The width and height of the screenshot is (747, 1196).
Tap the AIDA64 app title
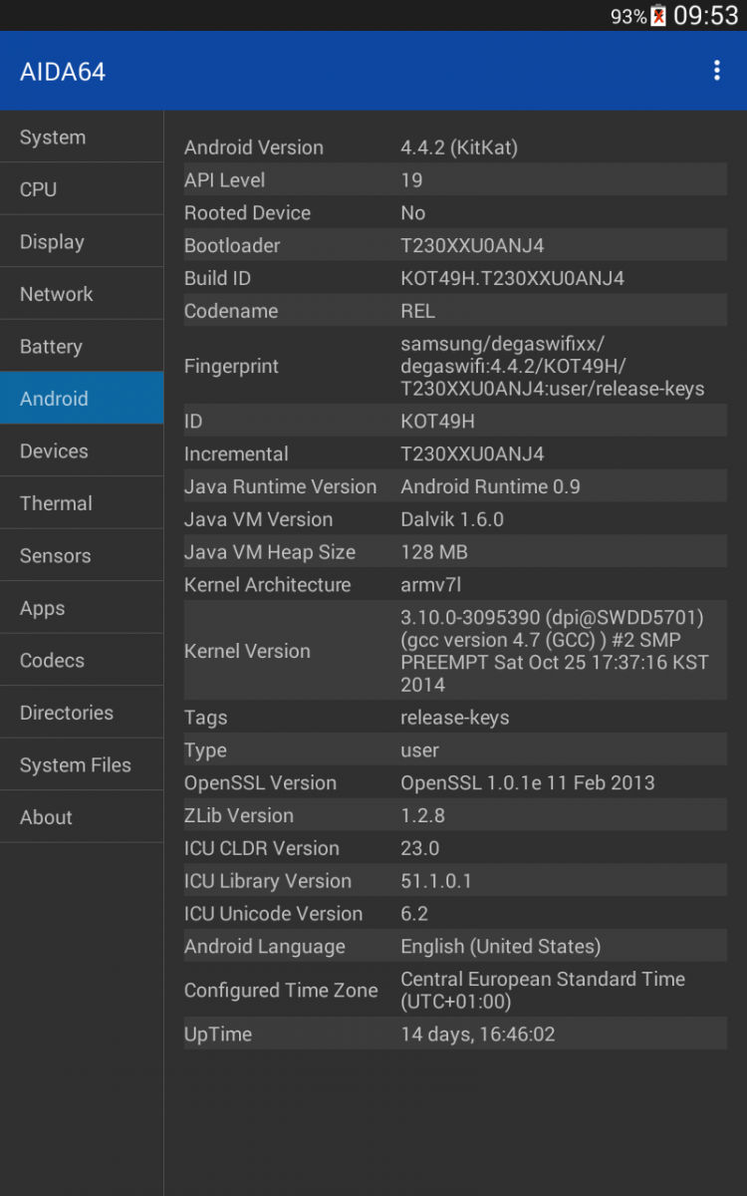point(63,72)
